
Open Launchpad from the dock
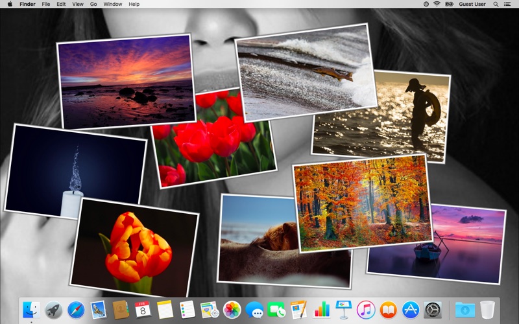pyautogui.click(x=54, y=310)
